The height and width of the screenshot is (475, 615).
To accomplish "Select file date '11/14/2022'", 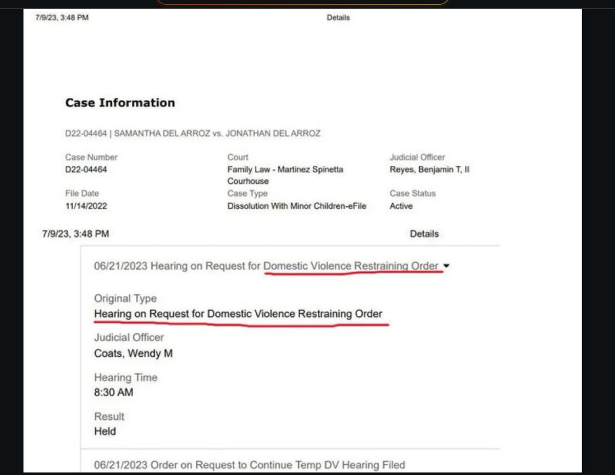I will coord(86,206).
